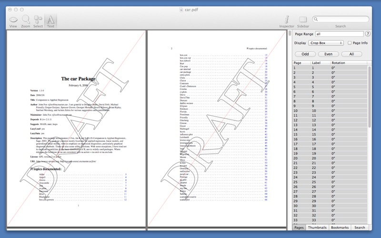Open the Inspector panel icon
This screenshot has width=381, height=238.
click(x=287, y=19)
